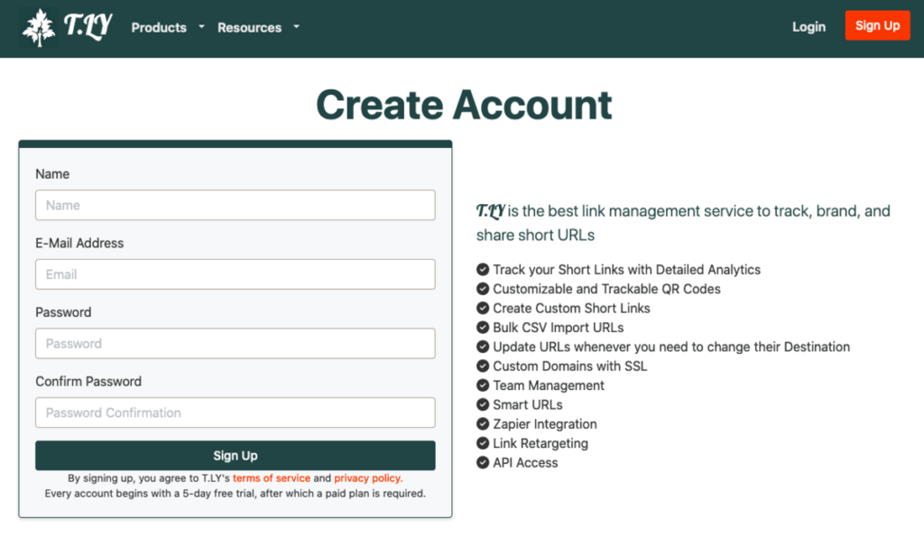Expand the Resources dropdown arrow
Viewport: 924px width, 538px height.
[296, 26]
